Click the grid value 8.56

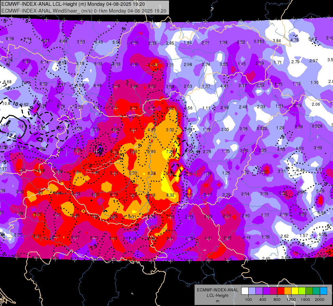pyautogui.click(x=188, y=108)
